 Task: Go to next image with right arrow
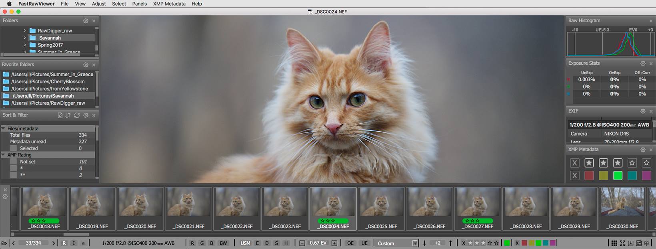point(54,243)
